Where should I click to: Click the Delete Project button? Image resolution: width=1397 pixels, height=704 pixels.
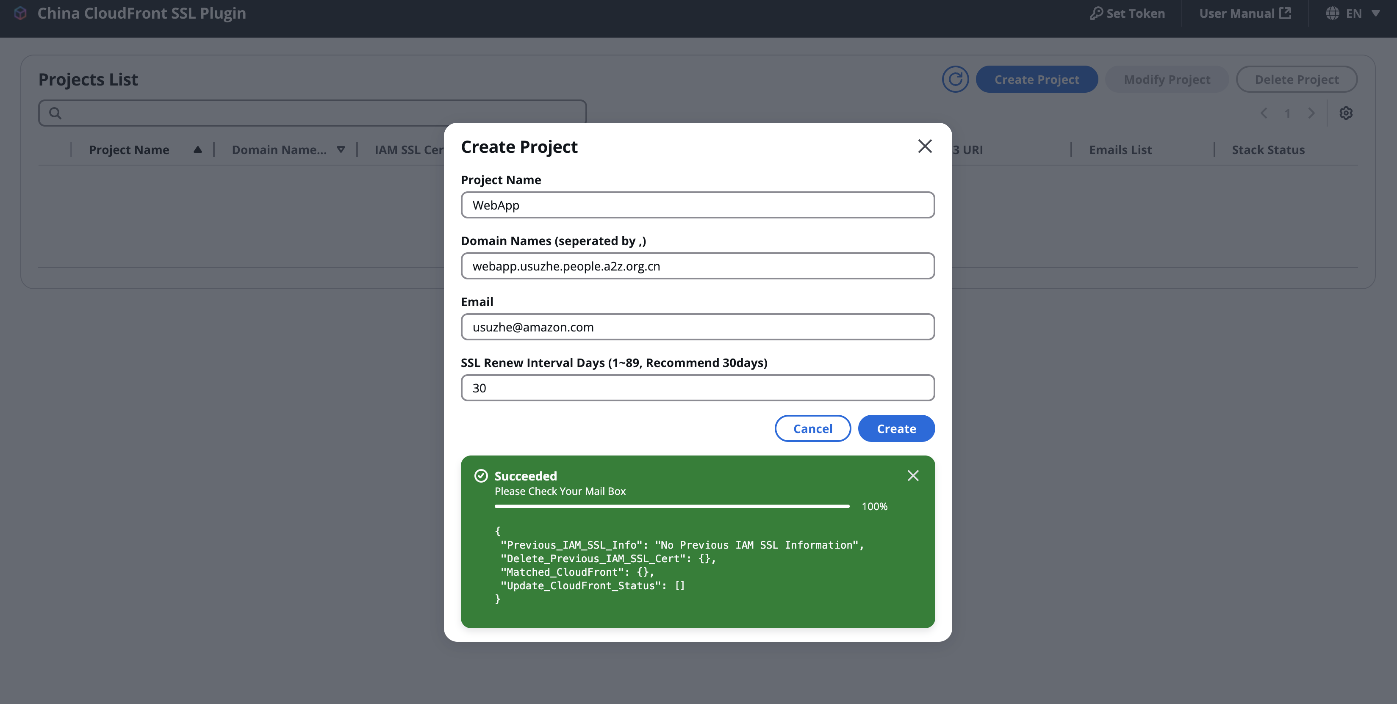point(1296,80)
